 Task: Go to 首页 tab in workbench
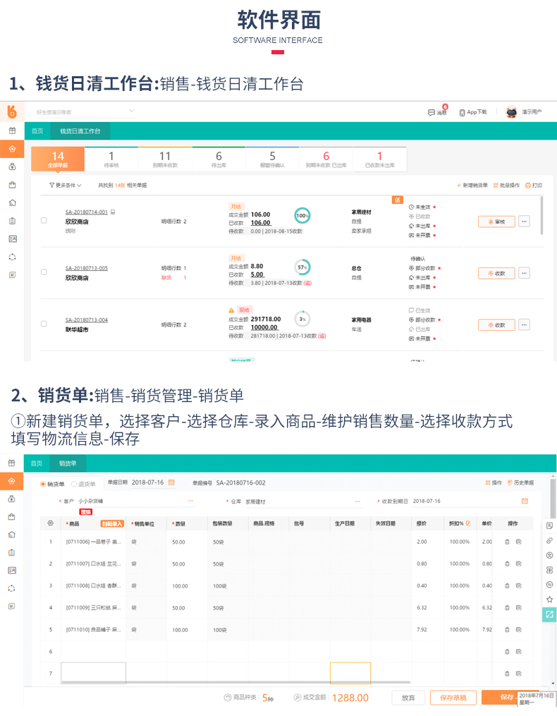click(x=37, y=131)
